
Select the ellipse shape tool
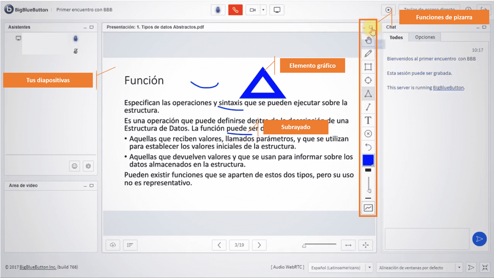point(368,80)
